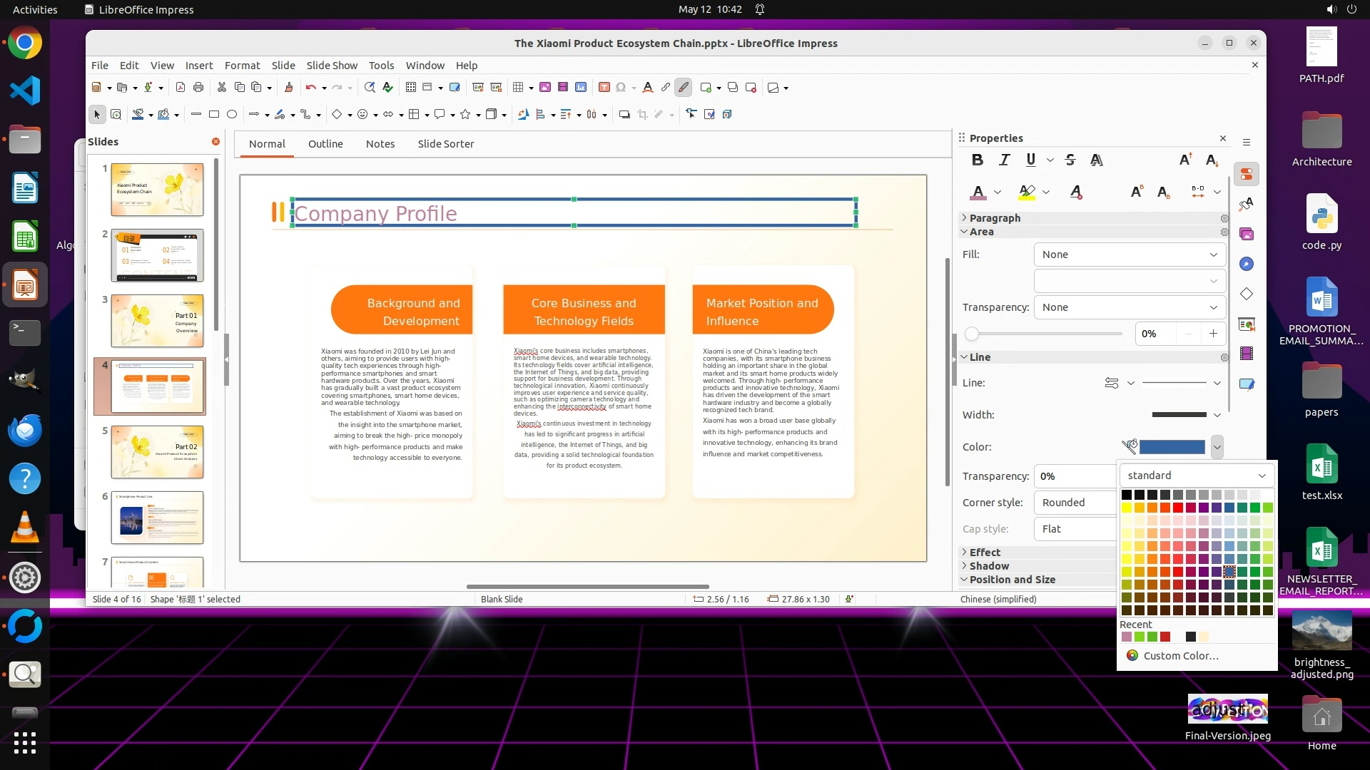Open the Navigator sidebar deck
Screen dimensions: 1370x770
[1247, 264]
